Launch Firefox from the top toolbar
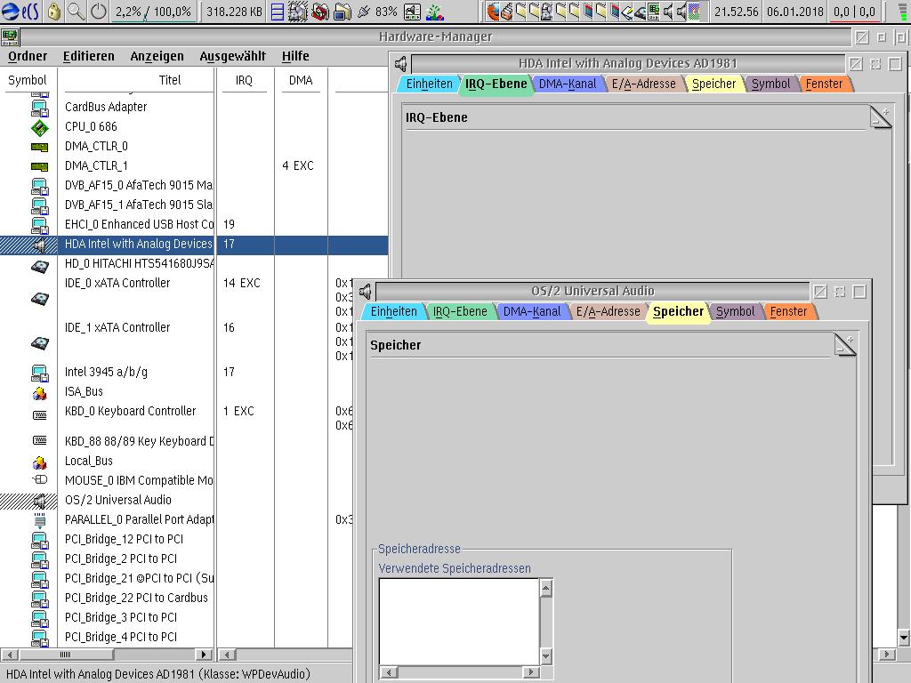911x683 pixels. tap(493, 12)
